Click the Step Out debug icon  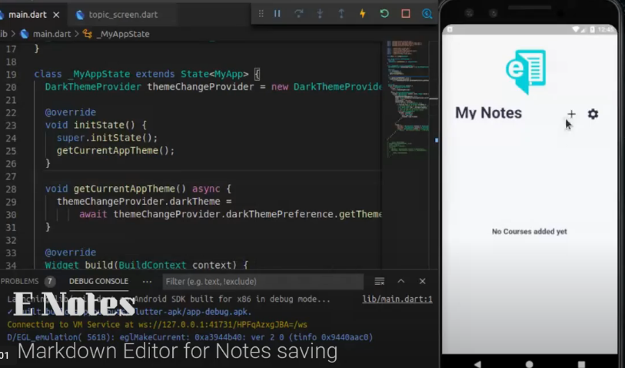tap(341, 14)
